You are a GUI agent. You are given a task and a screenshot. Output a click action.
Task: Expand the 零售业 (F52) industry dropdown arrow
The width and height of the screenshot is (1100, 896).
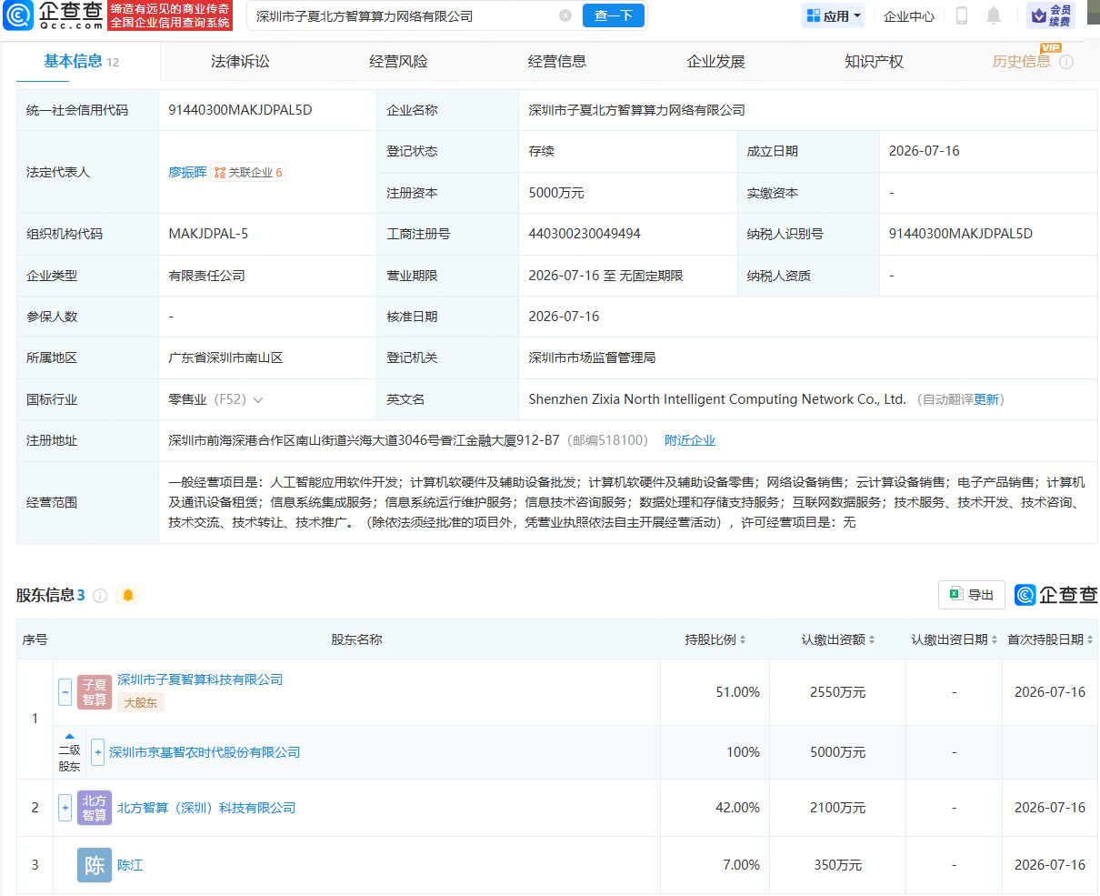(258, 399)
